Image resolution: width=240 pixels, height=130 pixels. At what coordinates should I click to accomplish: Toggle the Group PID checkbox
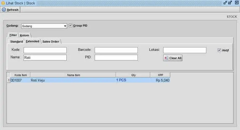[70, 26]
